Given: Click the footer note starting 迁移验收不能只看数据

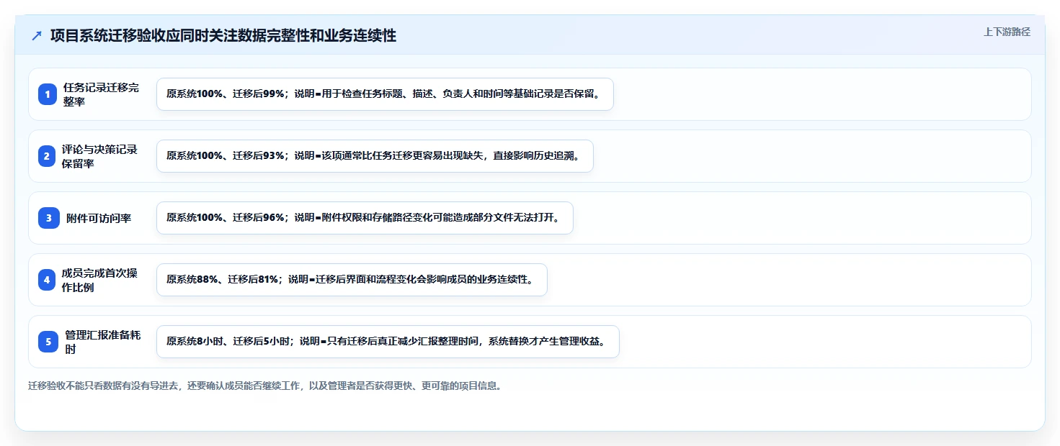Looking at the screenshot, I should tap(264, 386).
